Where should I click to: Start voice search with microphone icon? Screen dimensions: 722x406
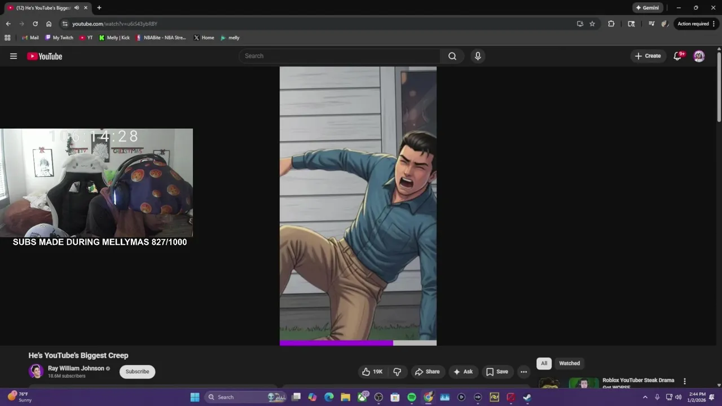478,56
